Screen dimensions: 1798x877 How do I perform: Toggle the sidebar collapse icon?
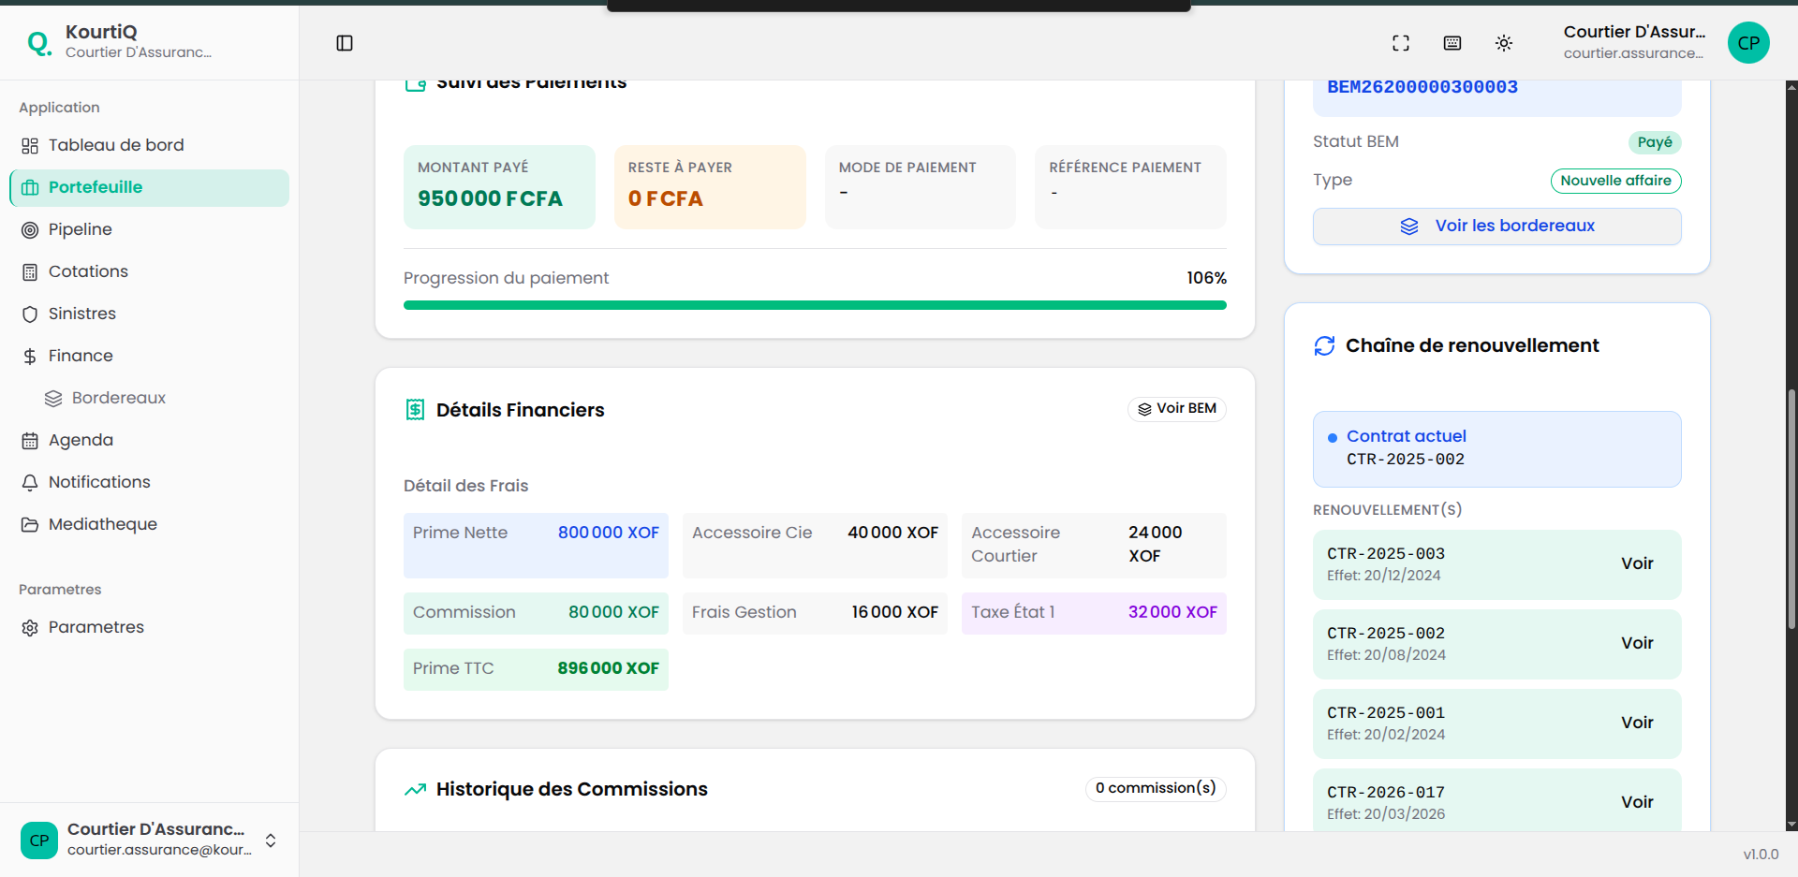point(345,43)
